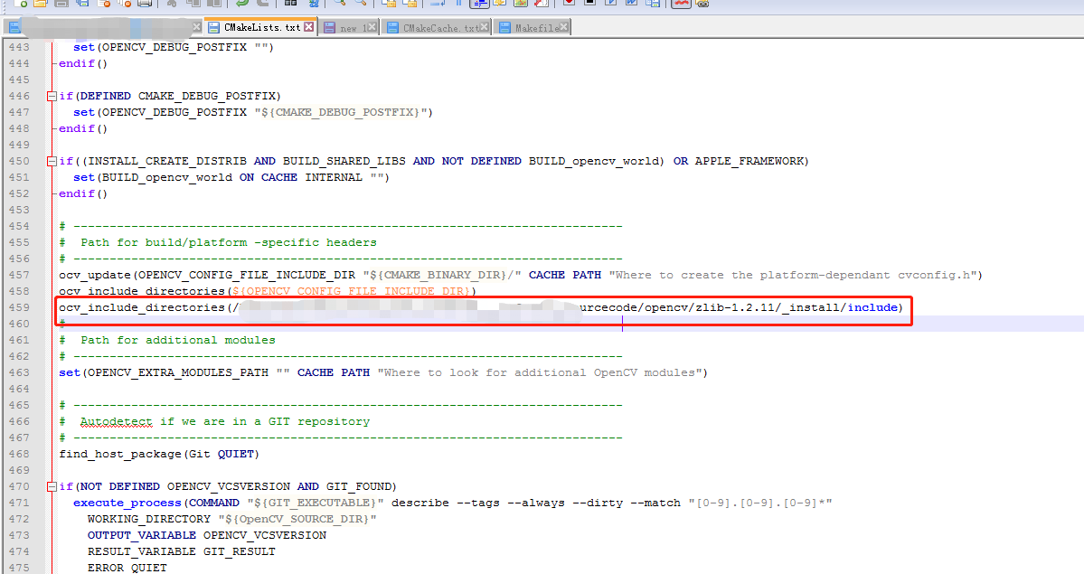This screenshot has width=1084, height=574.
Task: Close the blurred first tab
Action: click(x=196, y=27)
